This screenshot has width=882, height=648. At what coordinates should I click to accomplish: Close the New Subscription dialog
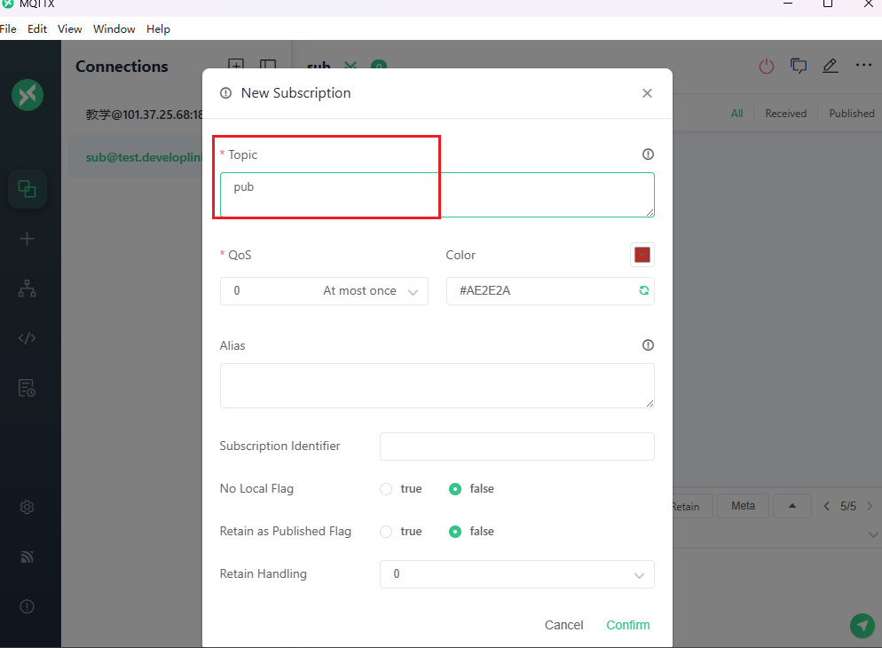[647, 93]
